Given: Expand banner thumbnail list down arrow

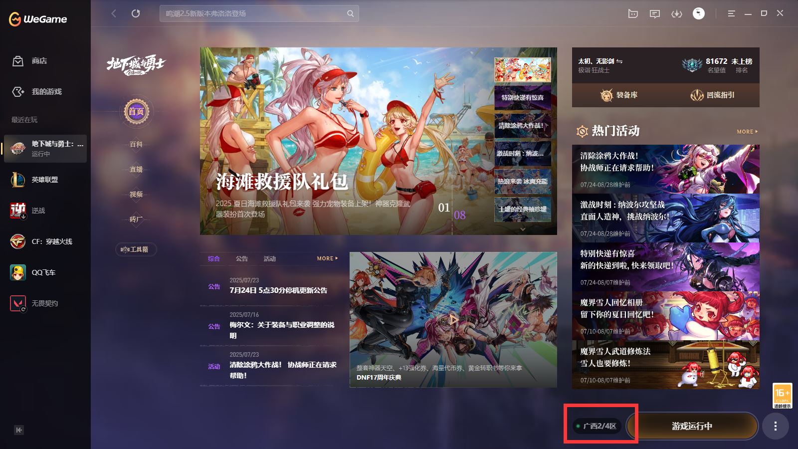Looking at the screenshot, I should click(x=523, y=229).
